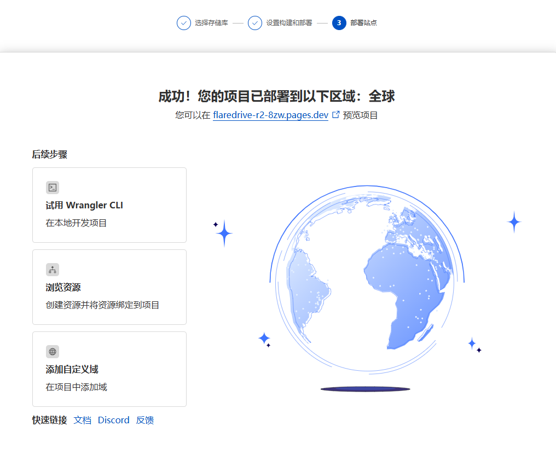The width and height of the screenshot is (556, 455).
Task: Click the blue step 3 number circle
Action: click(x=339, y=23)
